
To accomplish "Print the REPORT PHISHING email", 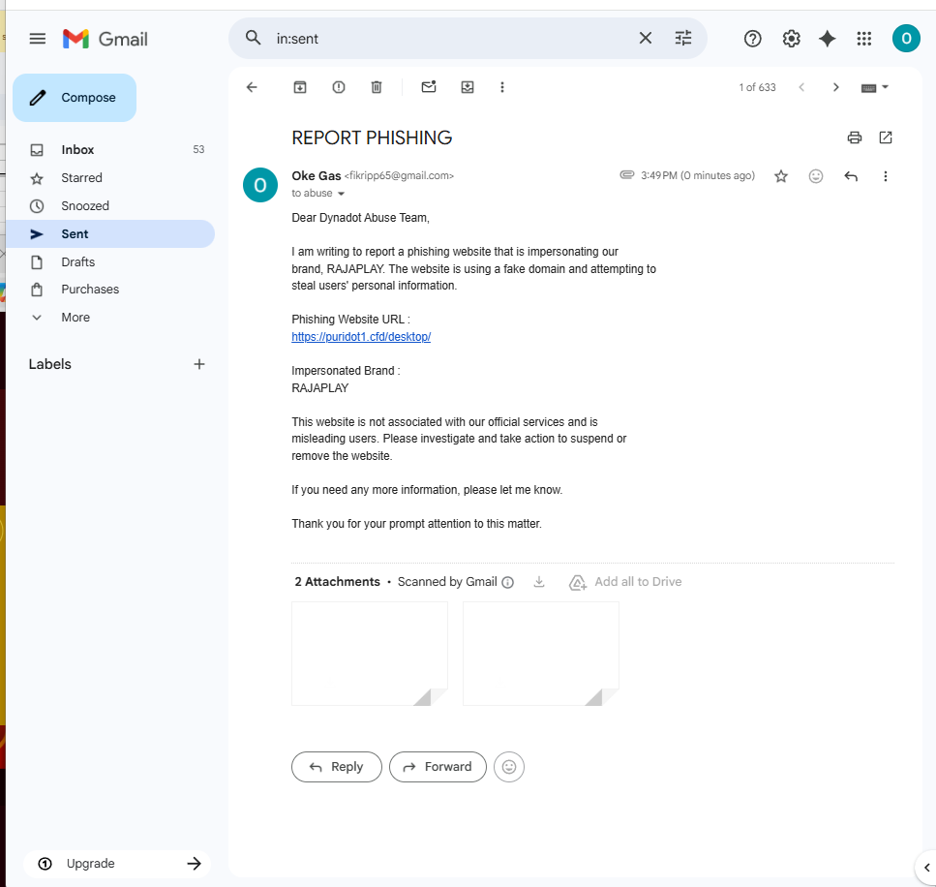I will (x=855, y=138).
